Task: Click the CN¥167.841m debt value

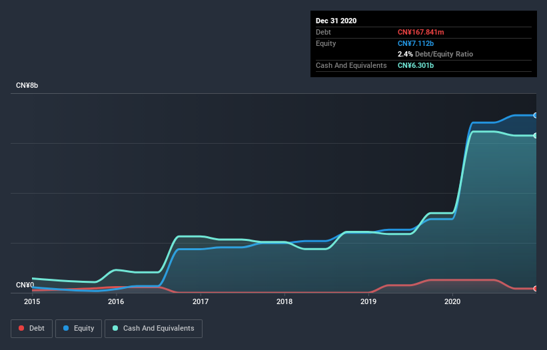Action: pyautogui.click(x=420, y=32)
